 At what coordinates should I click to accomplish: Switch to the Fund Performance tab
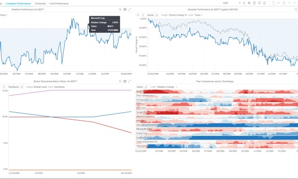click(59, 3)
